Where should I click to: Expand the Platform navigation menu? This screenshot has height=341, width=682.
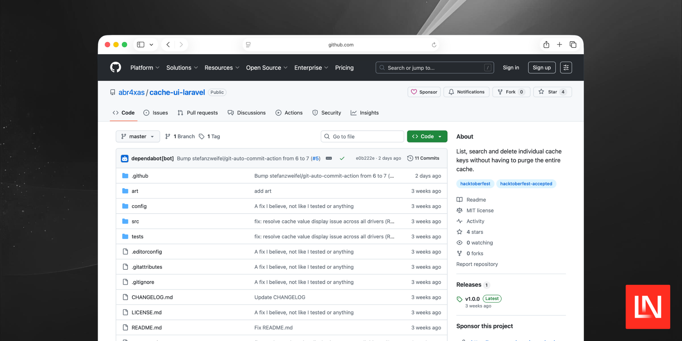pos(144,68)
